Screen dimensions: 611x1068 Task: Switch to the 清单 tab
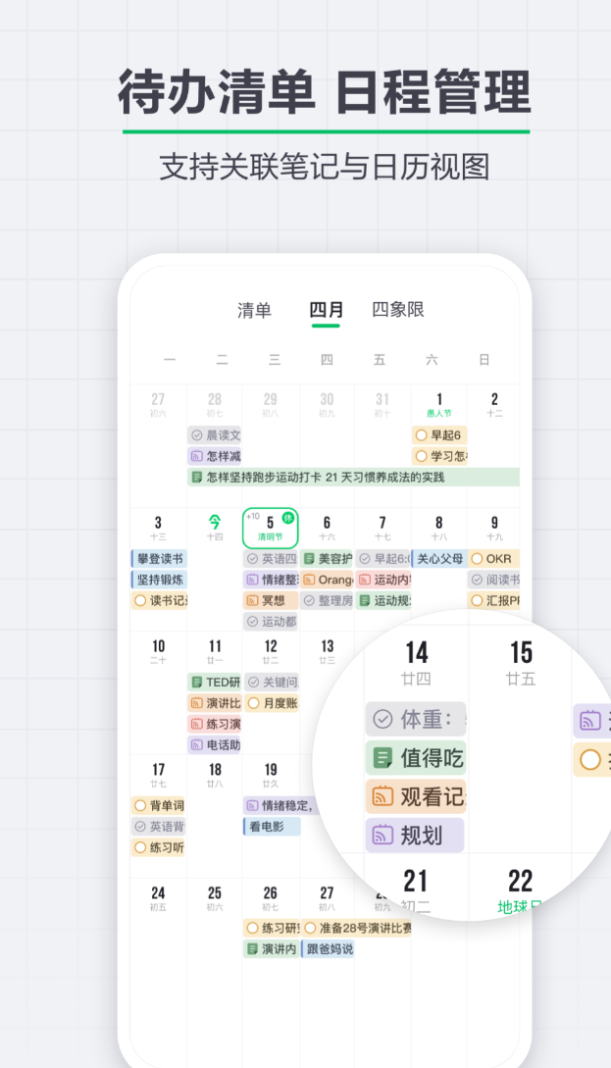click(254, 310)
